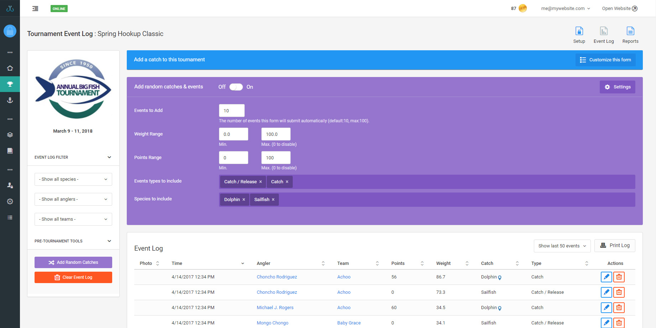The height and width of the screenshot is (328, 656).
Task: Open the Show last 50 events dropdown
Action: 562,246
